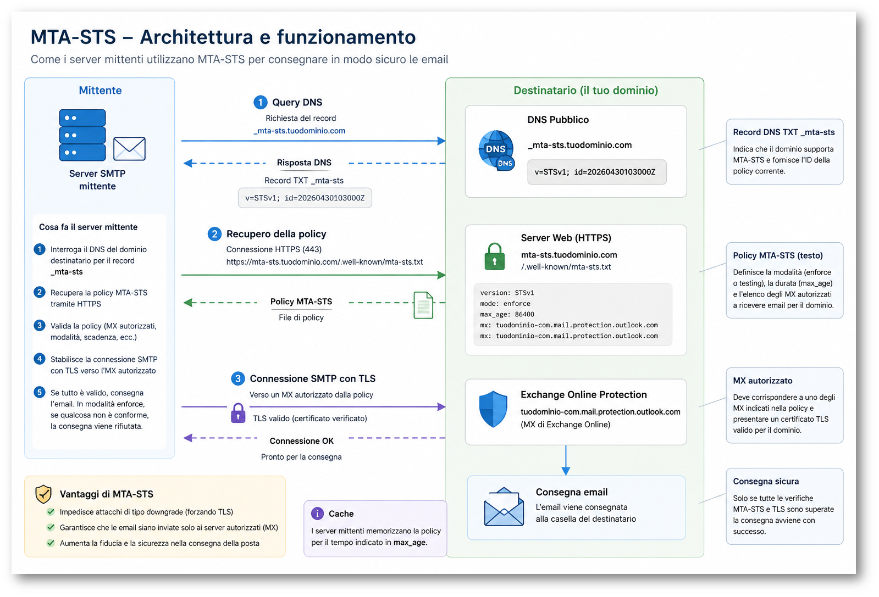The width and height of the screenshot is (879, 597).
Task: Click the DNS globe icon
Action: (496, 150)
